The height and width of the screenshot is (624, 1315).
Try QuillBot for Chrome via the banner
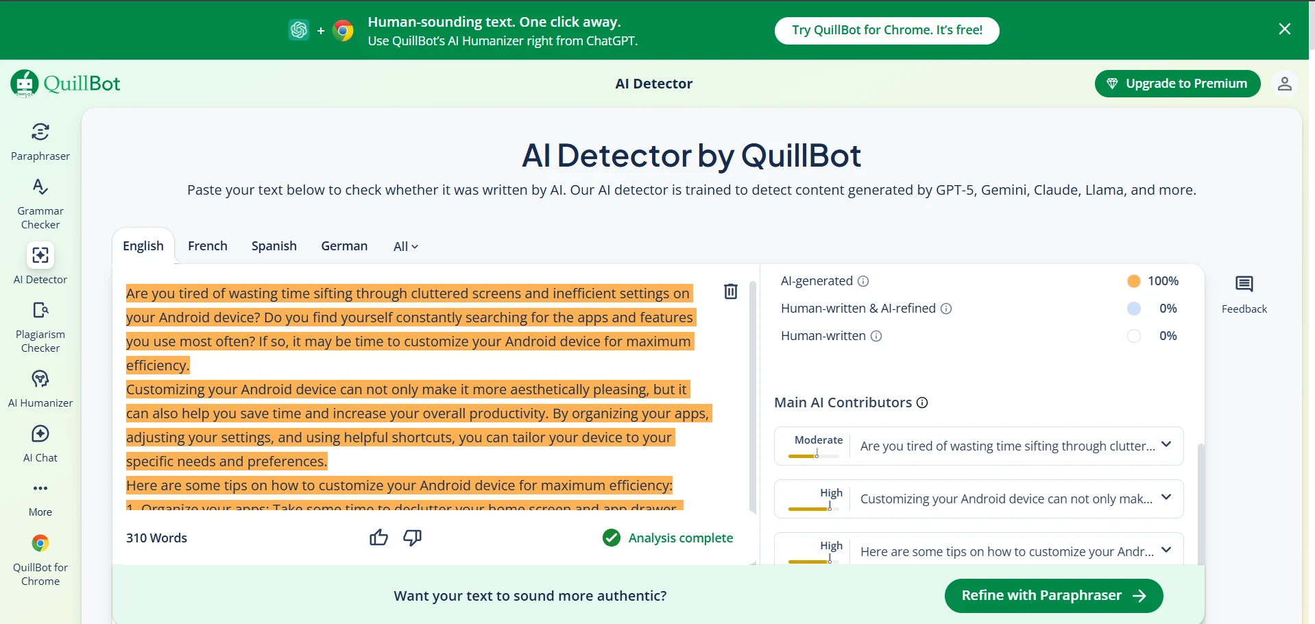tap(886, 30)
